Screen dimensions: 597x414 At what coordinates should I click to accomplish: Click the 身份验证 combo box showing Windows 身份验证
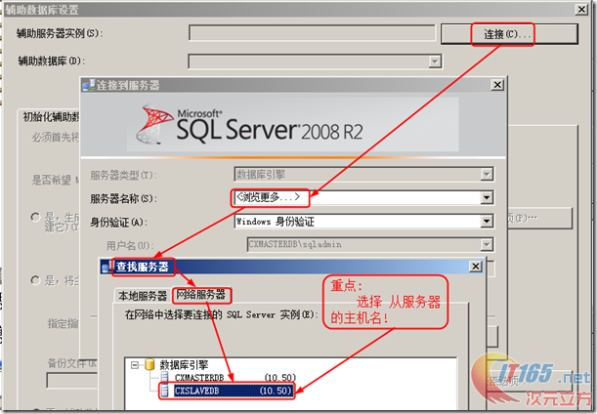pyautogui.click(x=364, y=221)
